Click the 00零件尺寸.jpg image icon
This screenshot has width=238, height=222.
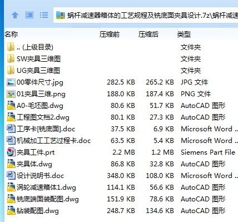point(11,82)
